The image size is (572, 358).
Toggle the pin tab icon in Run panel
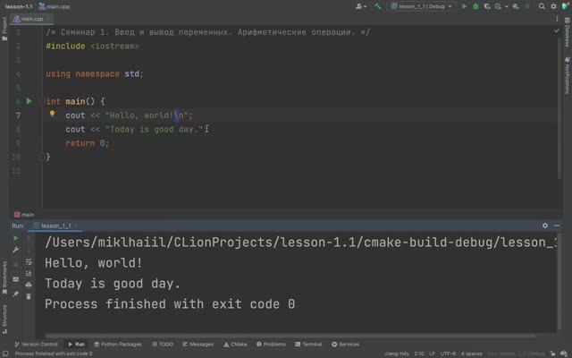16,294
